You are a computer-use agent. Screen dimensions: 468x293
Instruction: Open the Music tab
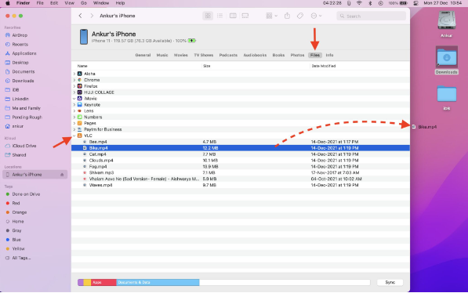[x=162, y=55]
